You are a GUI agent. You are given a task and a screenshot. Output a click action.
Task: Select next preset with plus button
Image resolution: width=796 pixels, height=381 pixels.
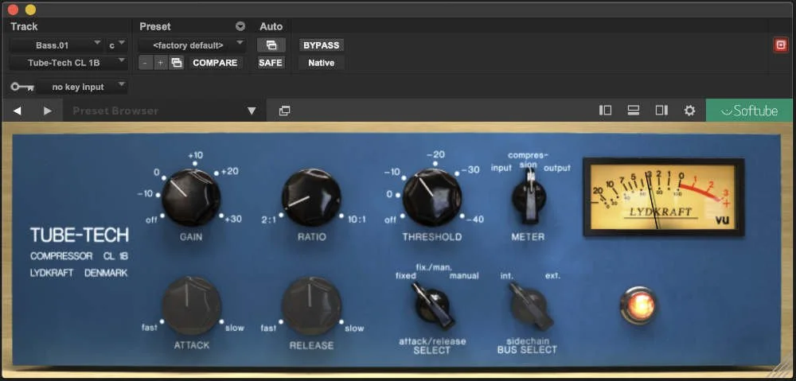160,63
